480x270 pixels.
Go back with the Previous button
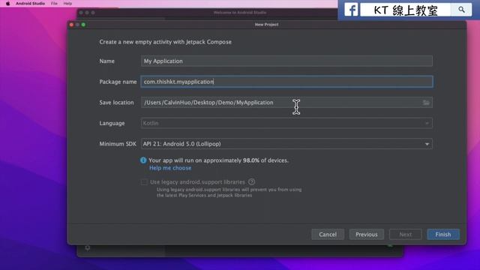367,235
